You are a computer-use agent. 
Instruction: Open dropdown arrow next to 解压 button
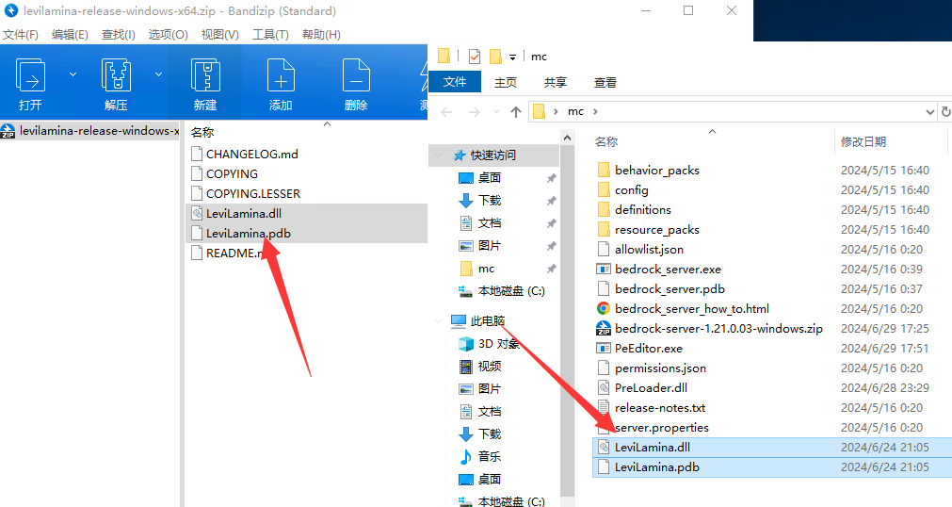pos(158,74)
